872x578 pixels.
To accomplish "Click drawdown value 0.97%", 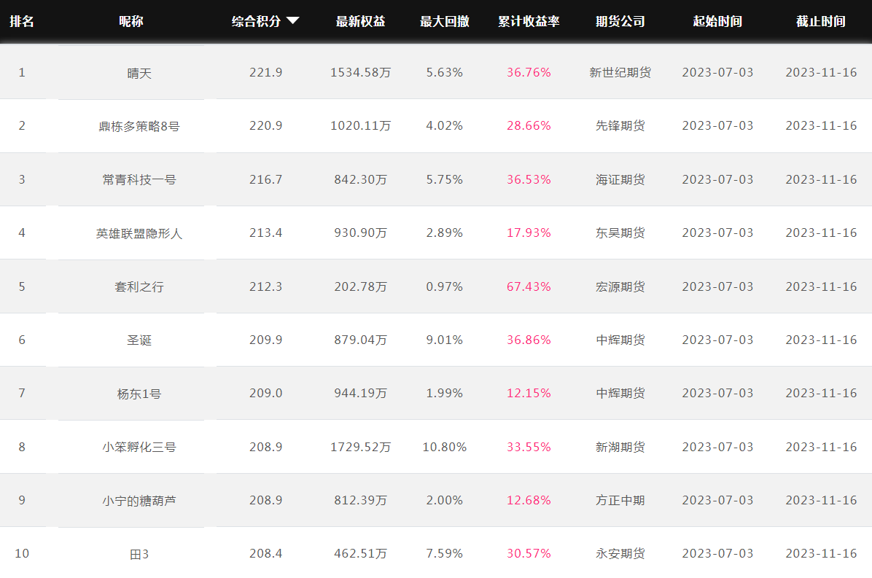I will [444, 286].
